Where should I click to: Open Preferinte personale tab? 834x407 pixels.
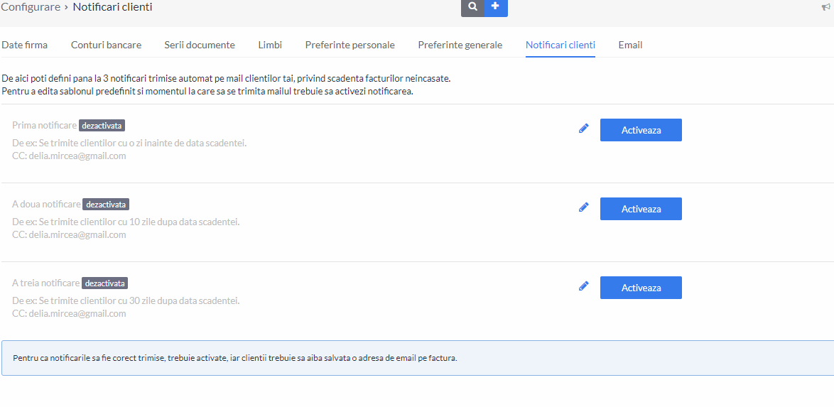(x=350, y=45)
